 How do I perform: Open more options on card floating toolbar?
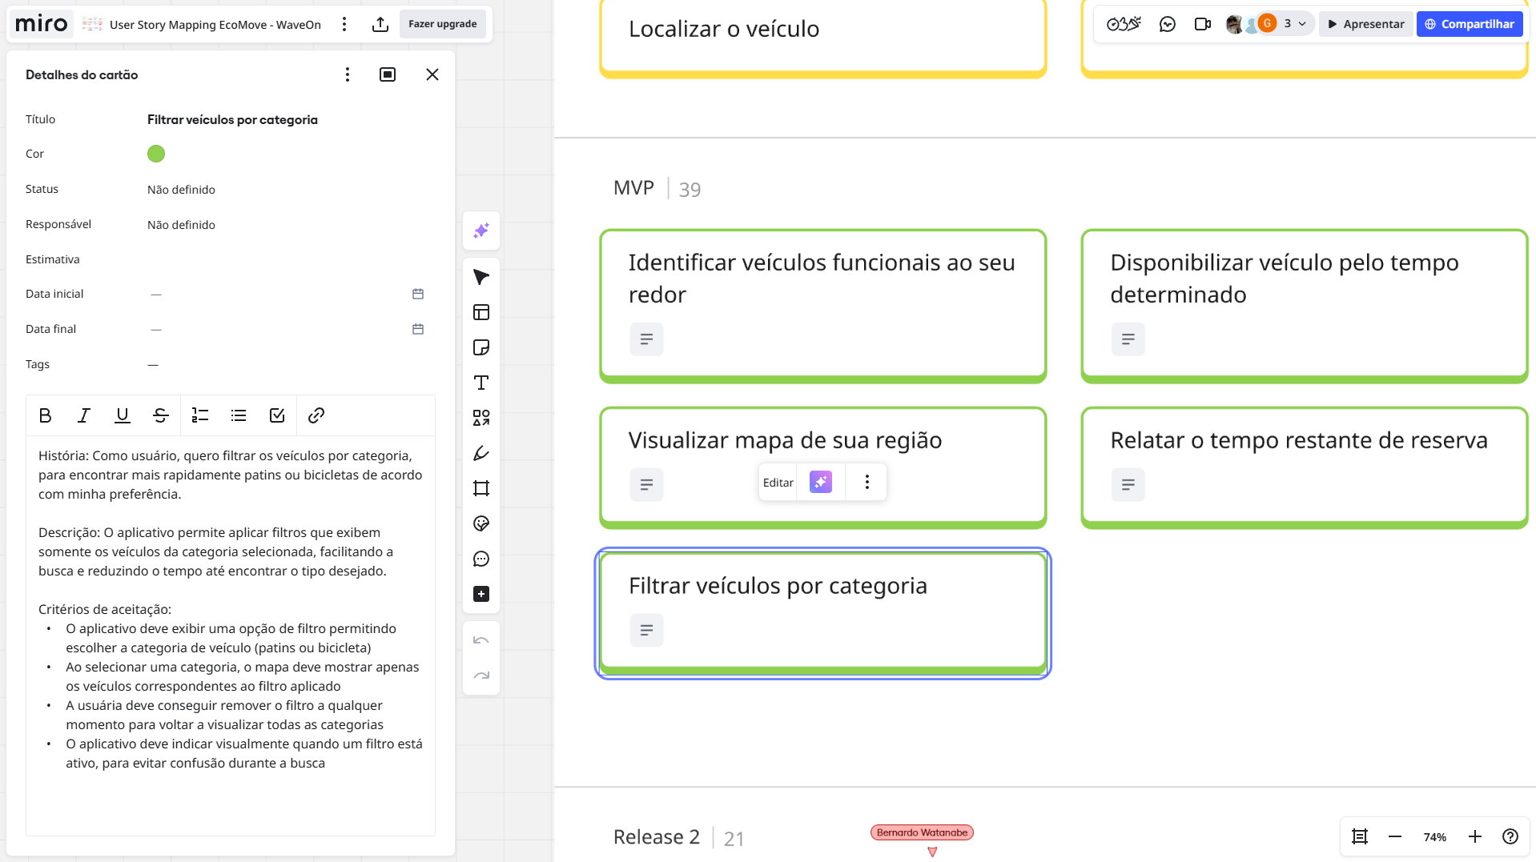coord(867,482)
